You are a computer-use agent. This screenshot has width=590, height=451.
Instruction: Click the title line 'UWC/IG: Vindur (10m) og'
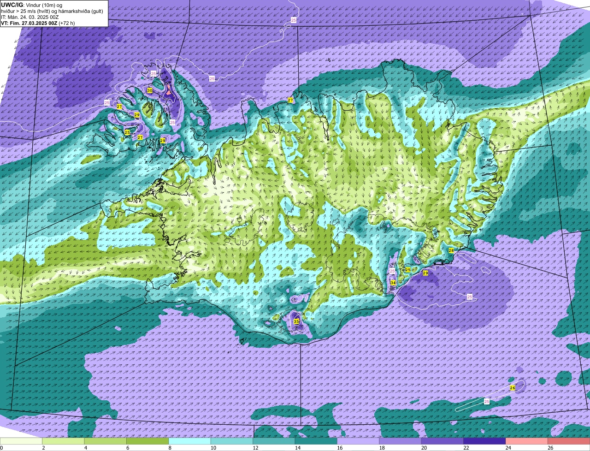pyautogui.click(x=31, y=5)
